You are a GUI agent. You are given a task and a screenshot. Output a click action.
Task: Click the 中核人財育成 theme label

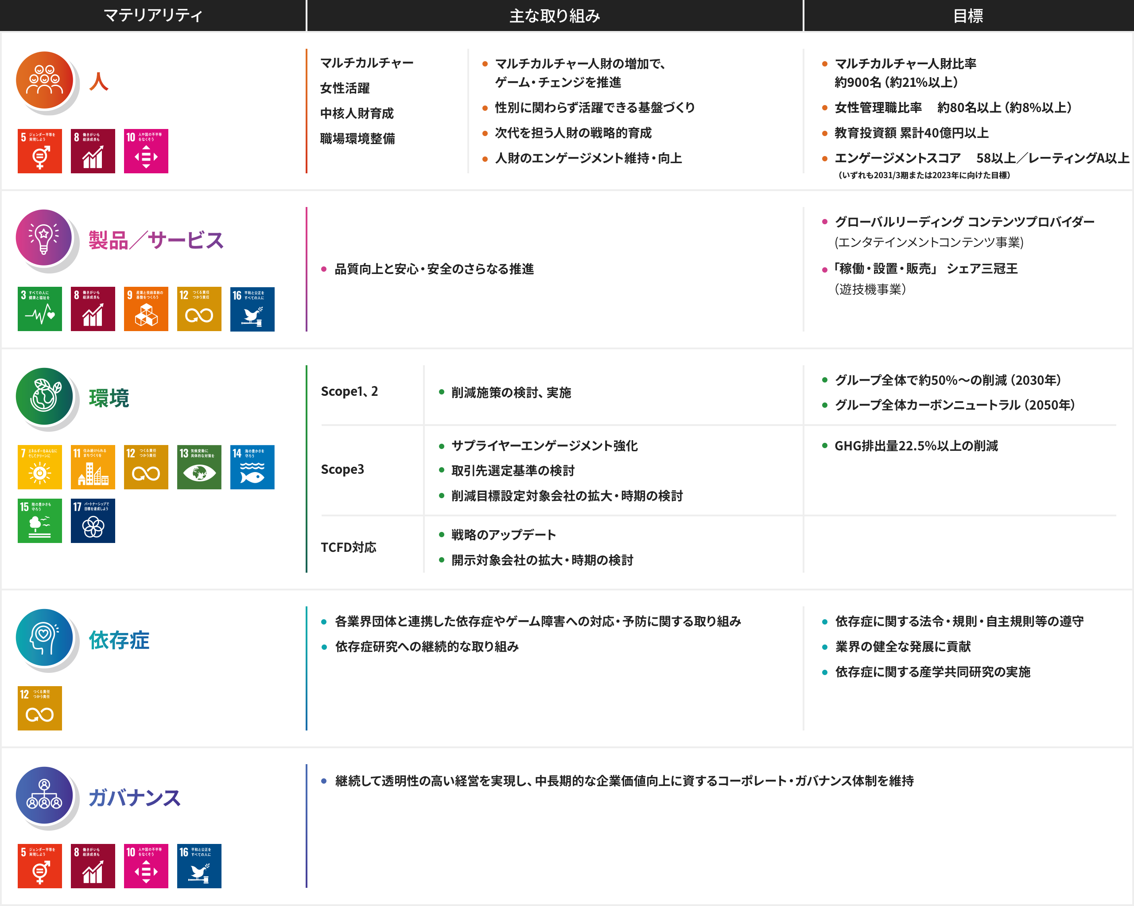point(357,113)
